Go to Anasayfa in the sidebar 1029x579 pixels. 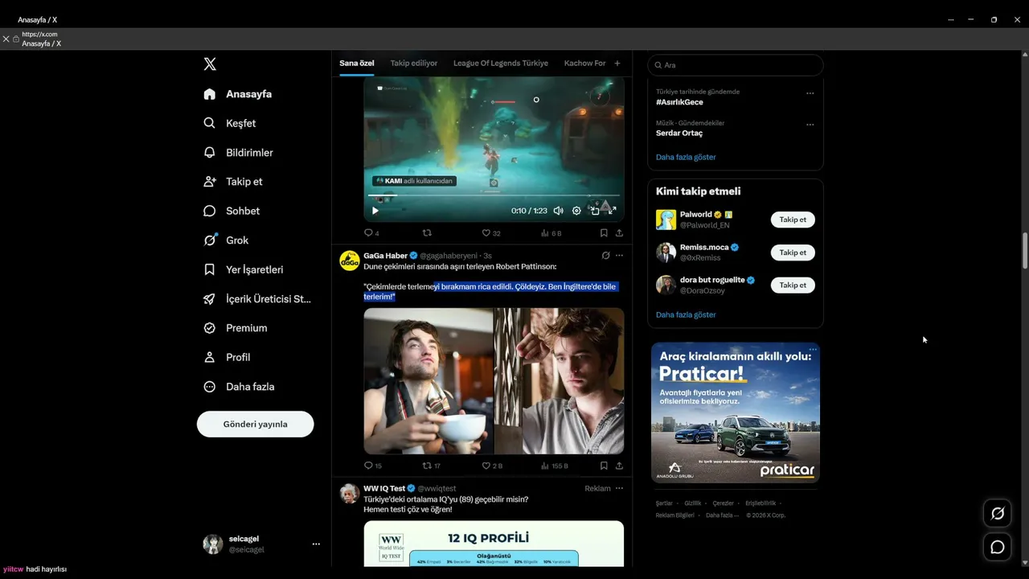(238, 94)
